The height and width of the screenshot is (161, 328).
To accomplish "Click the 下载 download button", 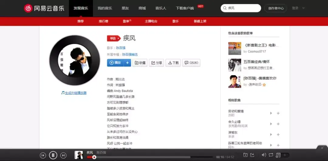I will 173,63.
